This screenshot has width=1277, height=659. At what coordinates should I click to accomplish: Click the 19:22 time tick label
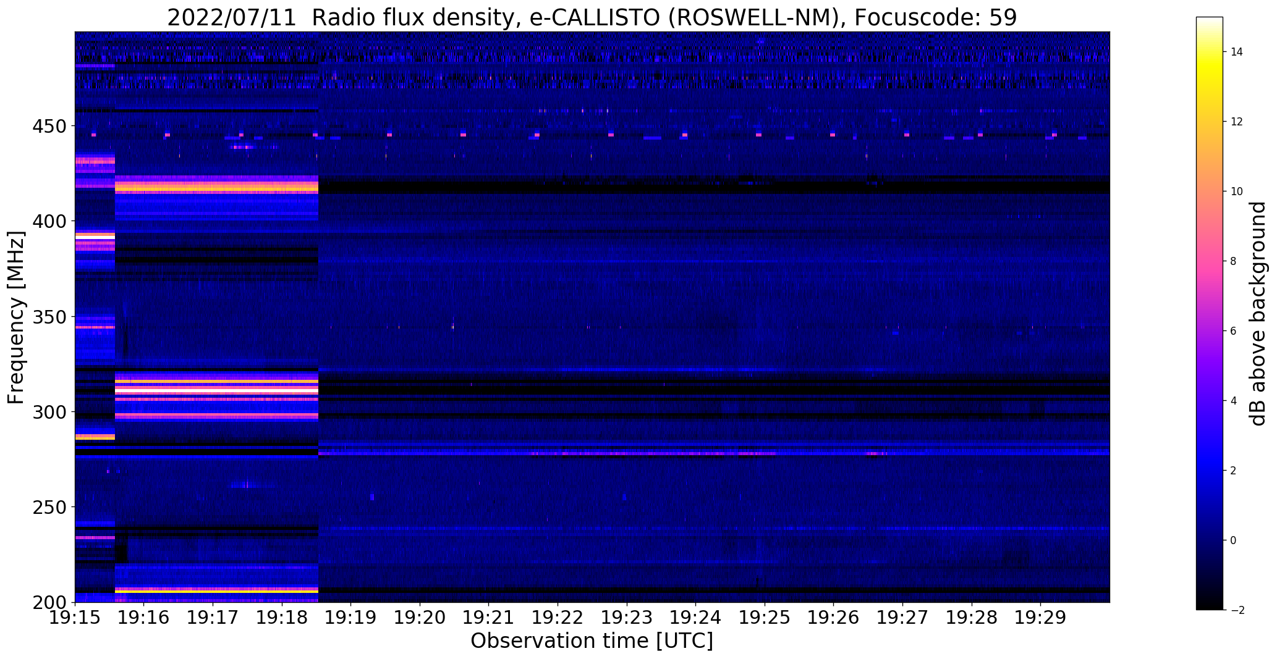click(558, 618)
